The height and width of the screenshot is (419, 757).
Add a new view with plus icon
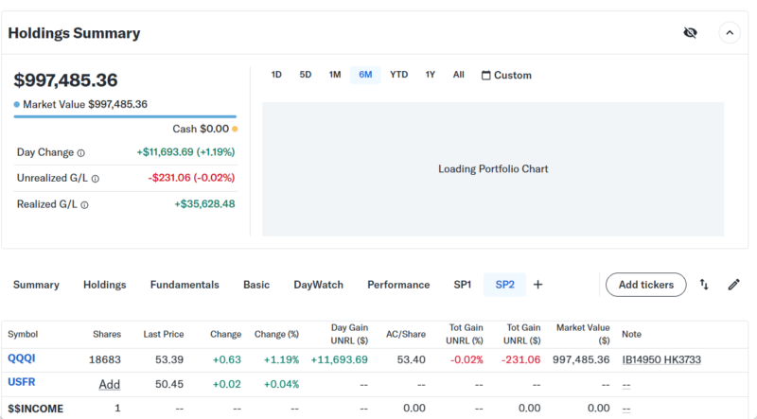tap(537, 285)
